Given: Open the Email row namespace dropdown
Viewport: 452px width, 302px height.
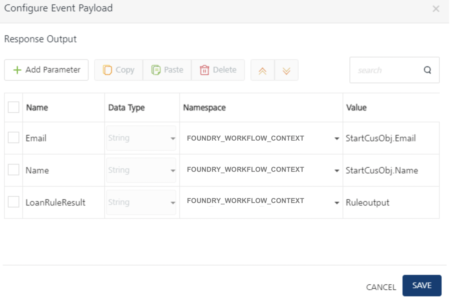Looking at the screenshot, I should tap(337, 138).
